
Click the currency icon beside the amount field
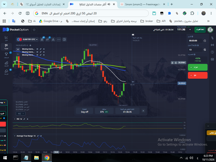[205, 50]
